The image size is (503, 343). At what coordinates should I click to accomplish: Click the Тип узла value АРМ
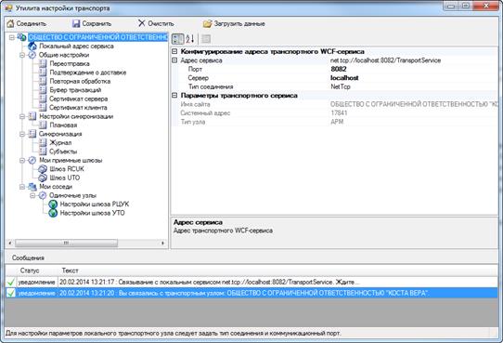click(x=414, y=122)
